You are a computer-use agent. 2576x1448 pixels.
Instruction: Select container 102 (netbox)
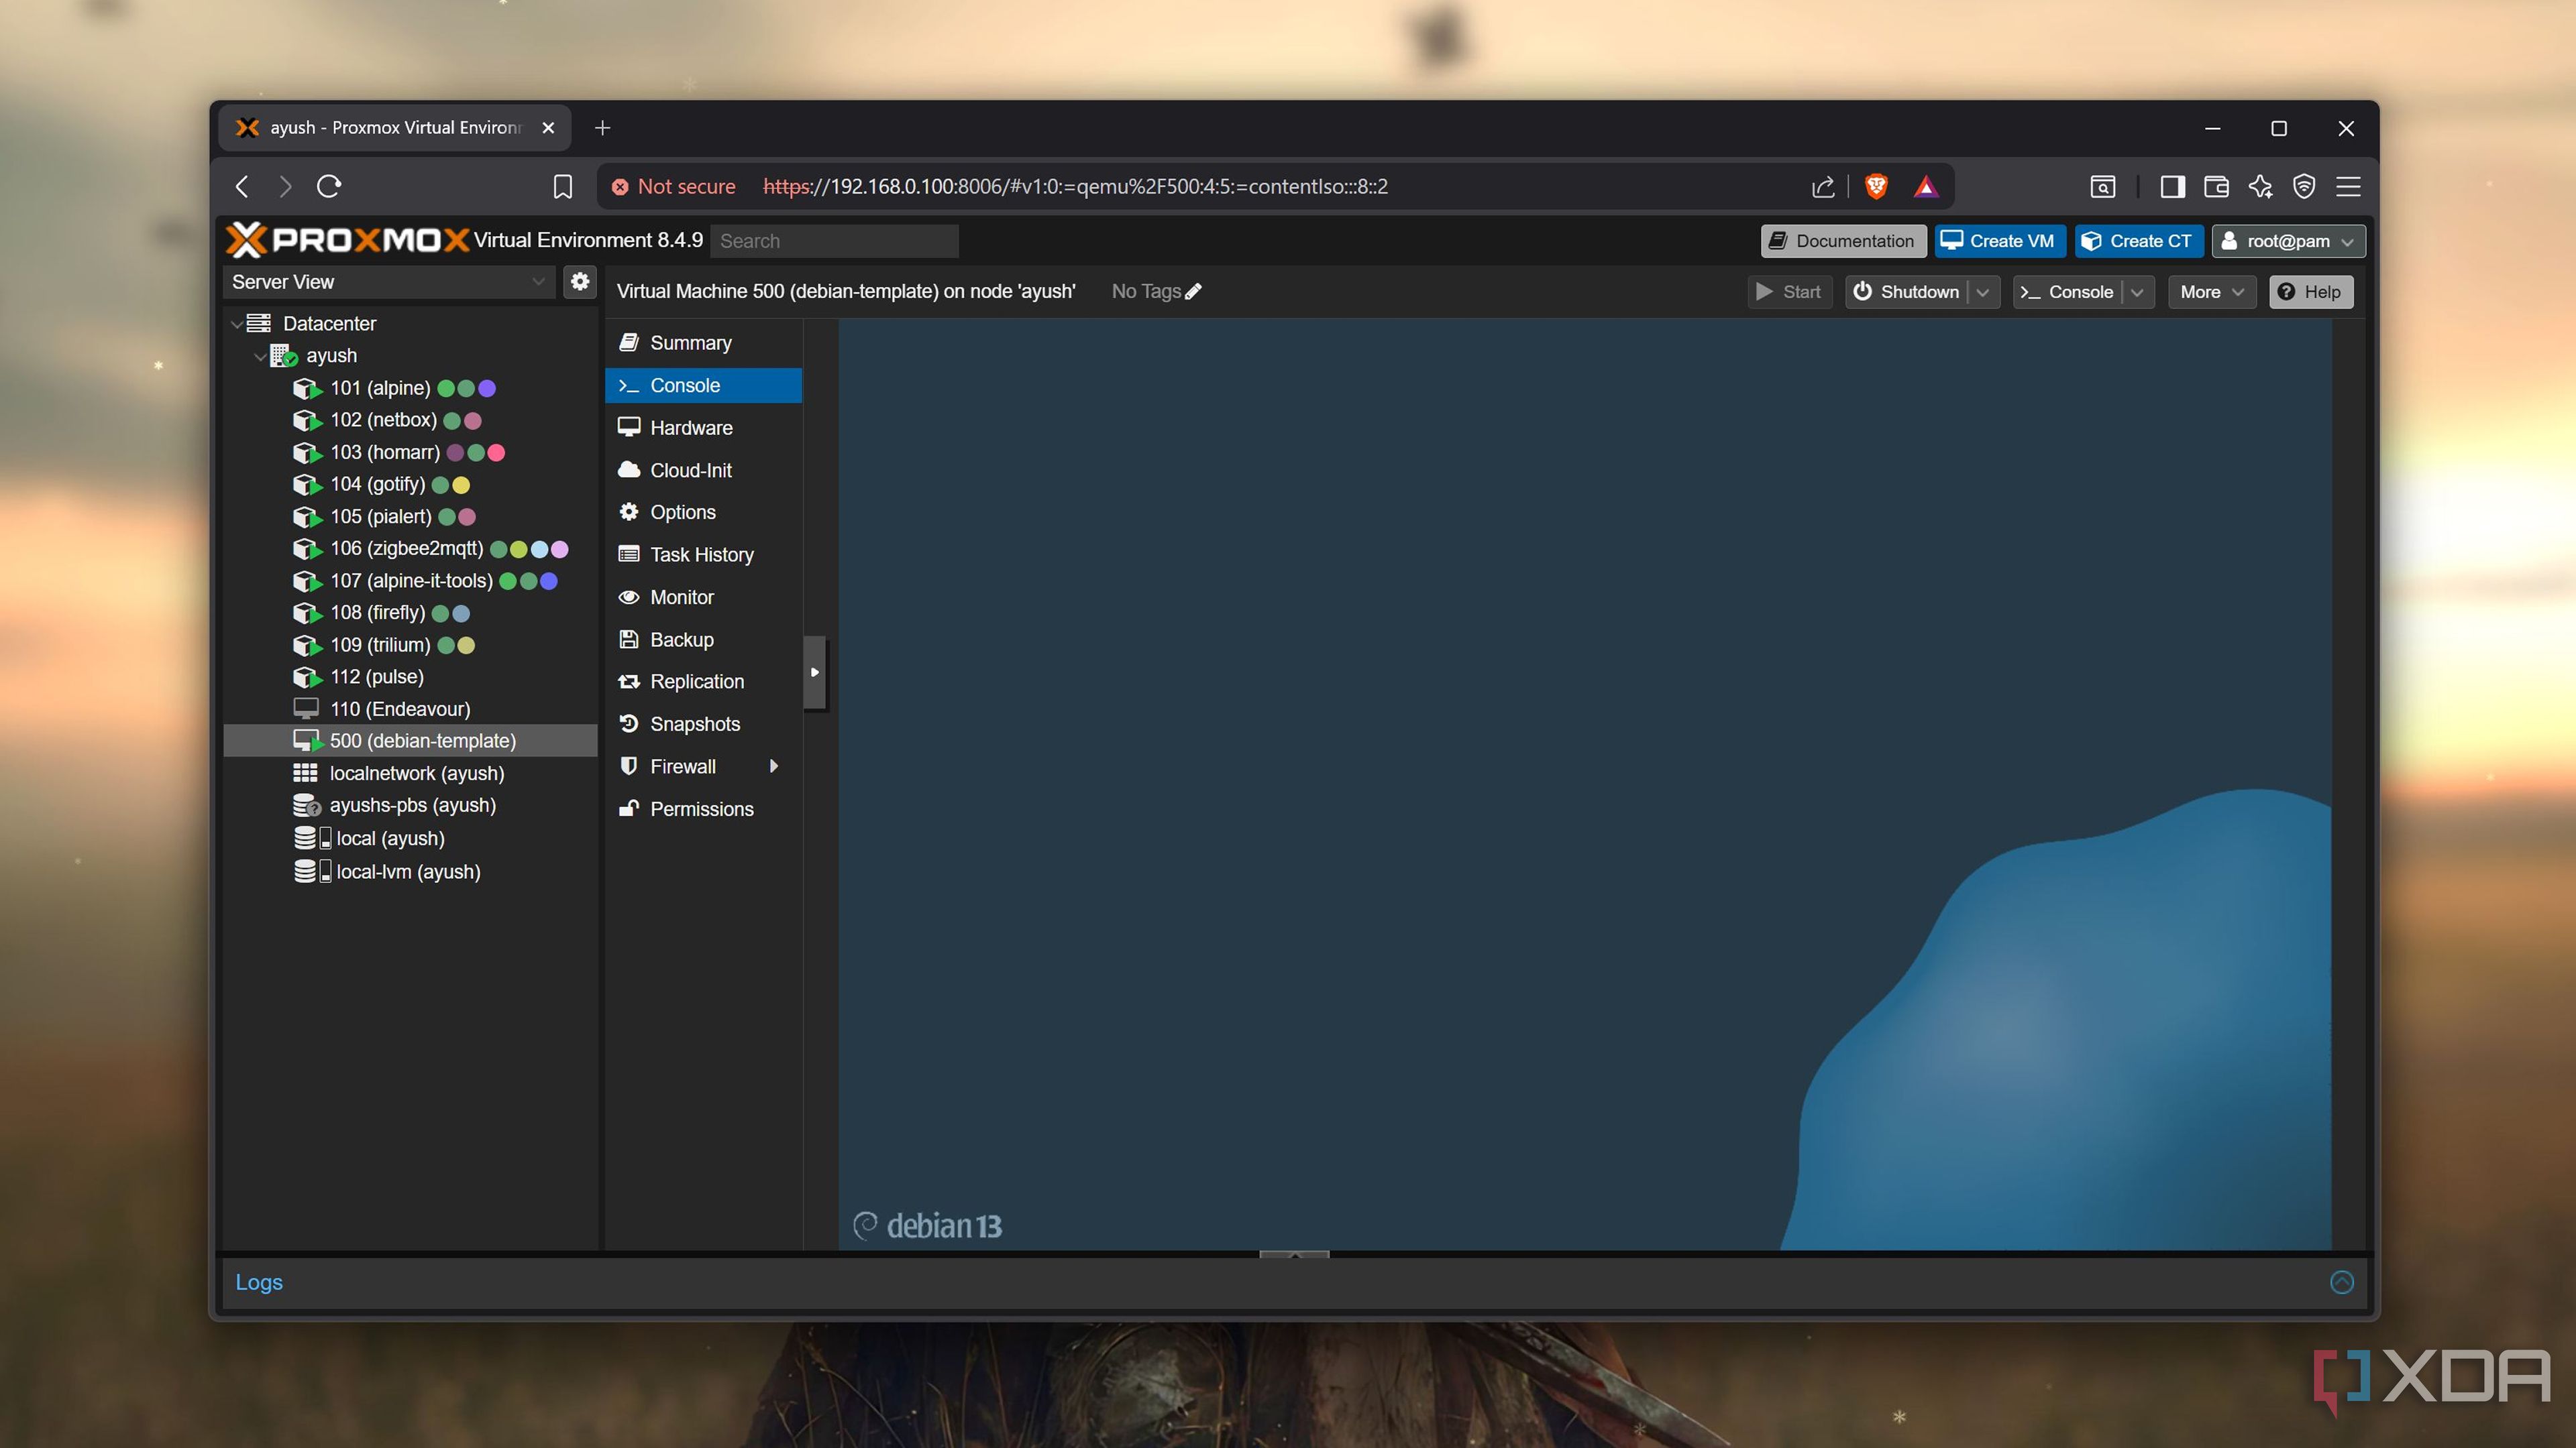coord(410,421)
